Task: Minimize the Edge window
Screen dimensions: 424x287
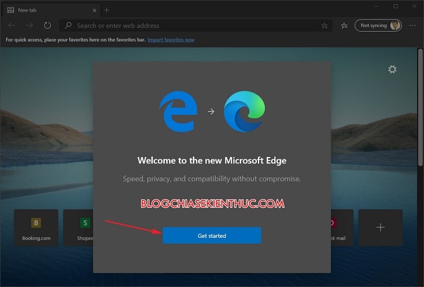Action: pos(377,6)
